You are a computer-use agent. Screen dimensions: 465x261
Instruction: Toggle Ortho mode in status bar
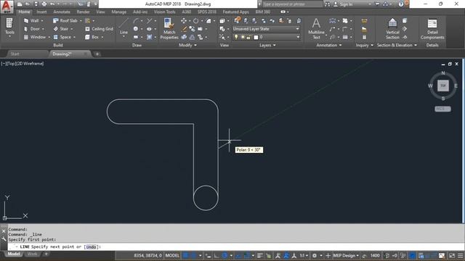click(x=217, y=256)
